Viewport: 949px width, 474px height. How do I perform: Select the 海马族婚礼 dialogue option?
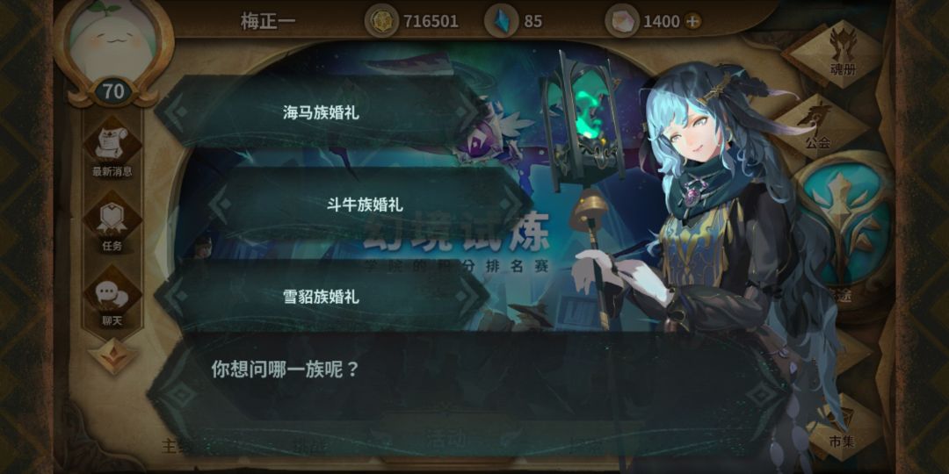(322, 112)
